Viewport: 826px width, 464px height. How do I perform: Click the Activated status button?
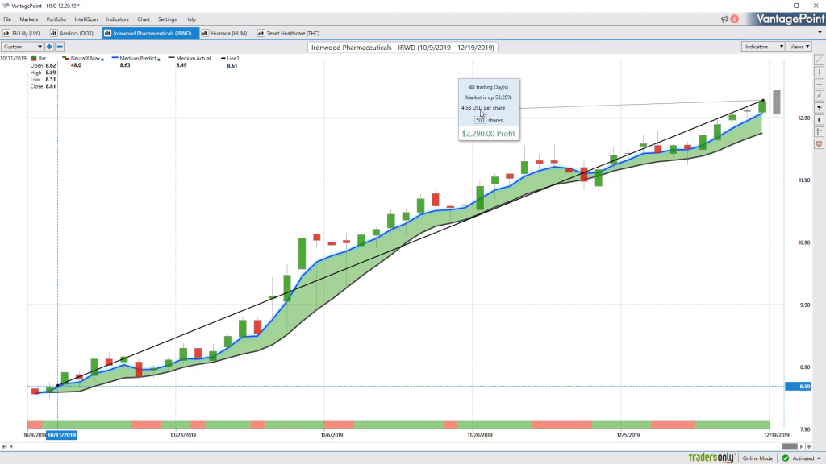tap(802, 458)
